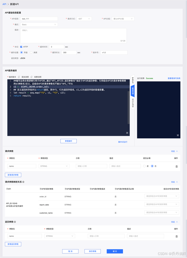
Task: Click the 取消 button
Action: tap(70, 251)
